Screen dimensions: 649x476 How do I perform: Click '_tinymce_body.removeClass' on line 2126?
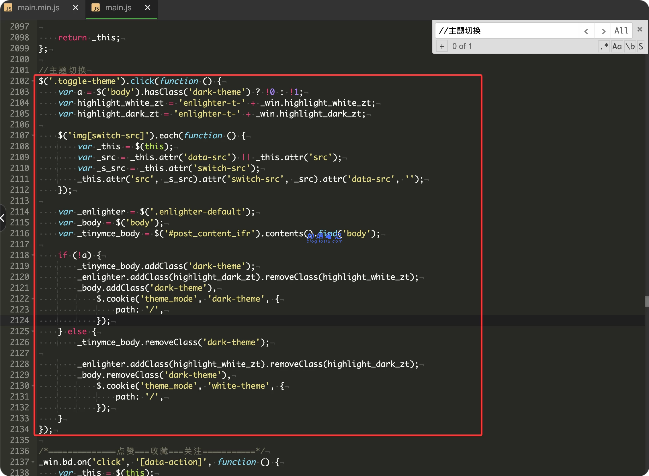(x=137, y=342)
